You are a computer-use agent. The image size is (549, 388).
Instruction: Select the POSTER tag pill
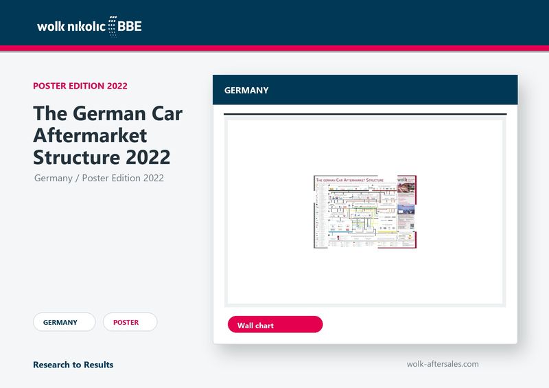[x=130, y=322]
